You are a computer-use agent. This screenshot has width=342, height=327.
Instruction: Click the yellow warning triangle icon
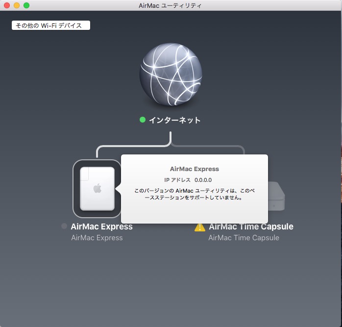click(x=200, y=227)
